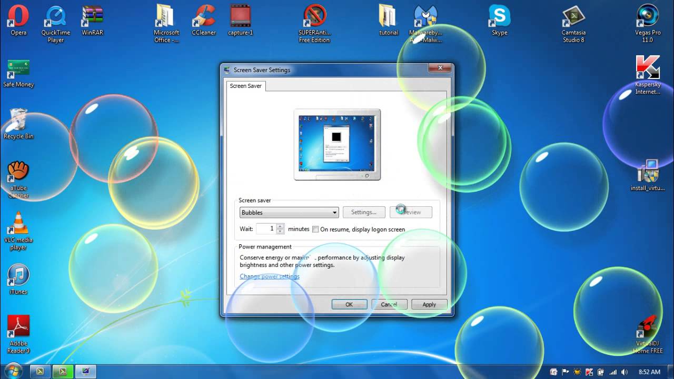Decrease wait minutes with down arrow
The height and width of the screenshot is (379, 674).
(x=280, y=232)
